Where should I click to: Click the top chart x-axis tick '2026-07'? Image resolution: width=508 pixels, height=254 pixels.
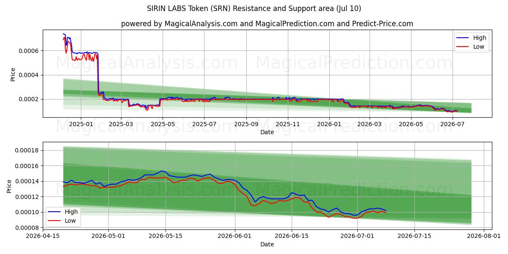453,124
